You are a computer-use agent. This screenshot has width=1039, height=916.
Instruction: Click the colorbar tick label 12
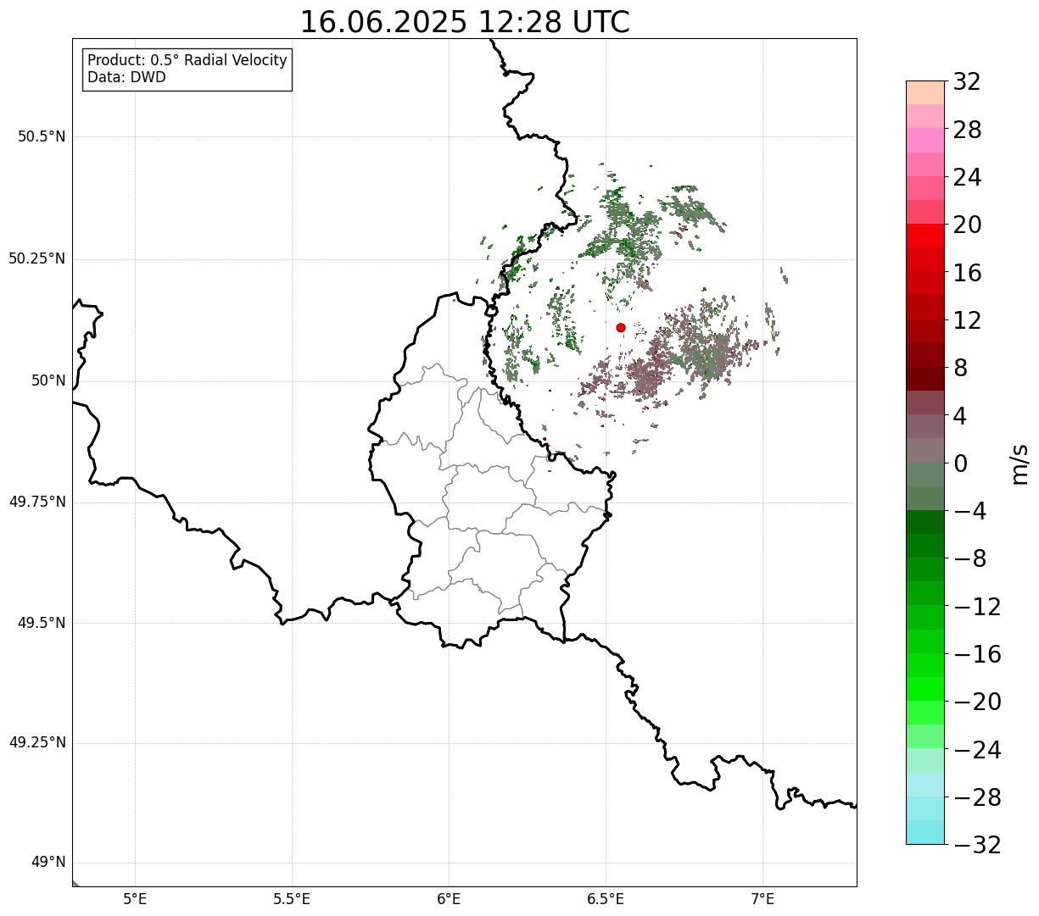tap(967, 320)
